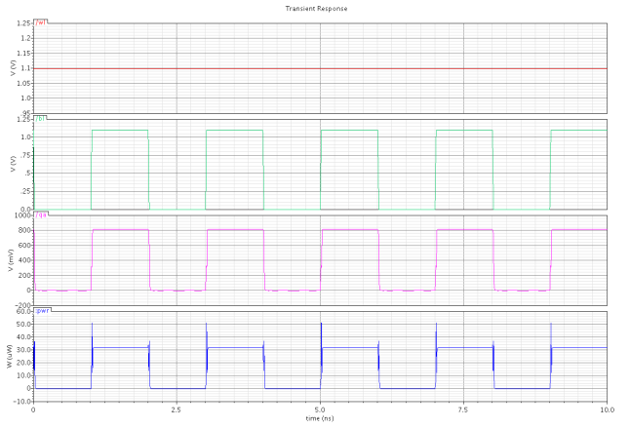The height and width of the screenshot is (428, 630).
Task: Click the blue :pwr trace label
Action: 42,311
